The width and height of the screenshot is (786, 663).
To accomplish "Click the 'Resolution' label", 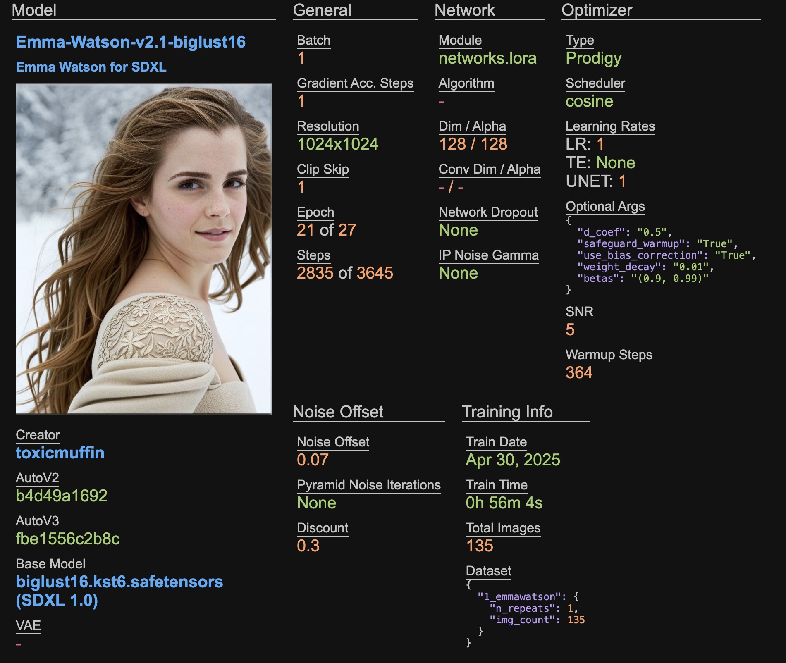I will (x=328, y=126).
